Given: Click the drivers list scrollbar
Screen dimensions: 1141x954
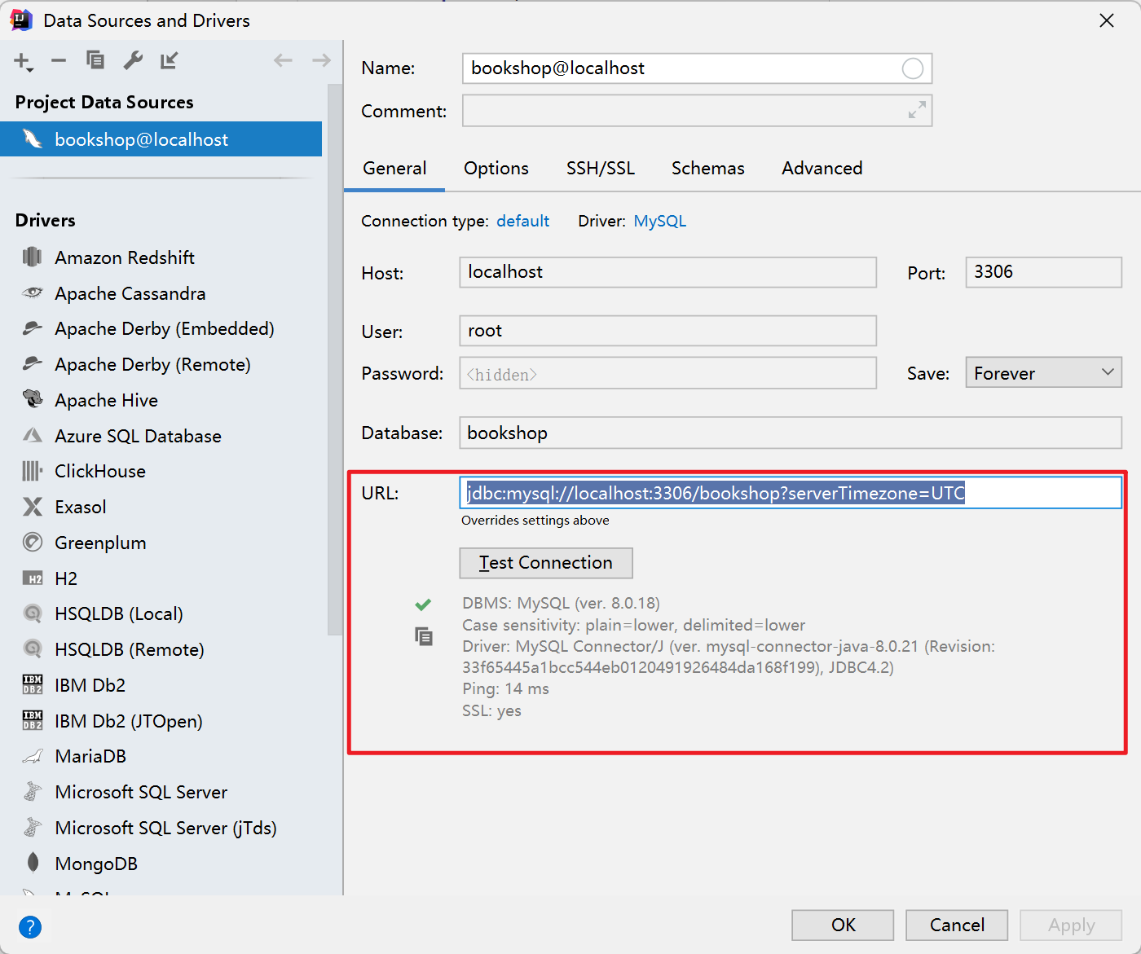Looking at the screenshot, I should click(335, 358).
